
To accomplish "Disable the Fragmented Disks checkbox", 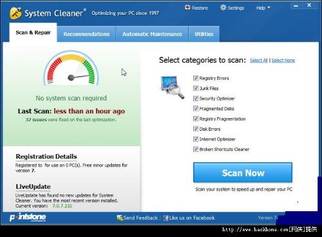I will click(x=196, y=108).
